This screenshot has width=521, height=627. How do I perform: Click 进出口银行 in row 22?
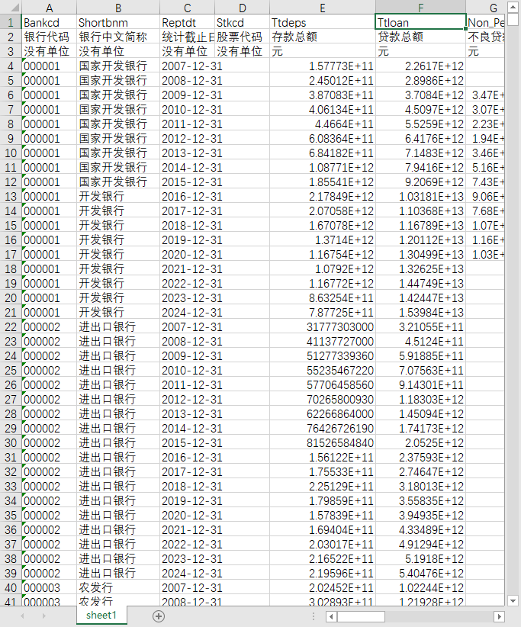[118, 326]
